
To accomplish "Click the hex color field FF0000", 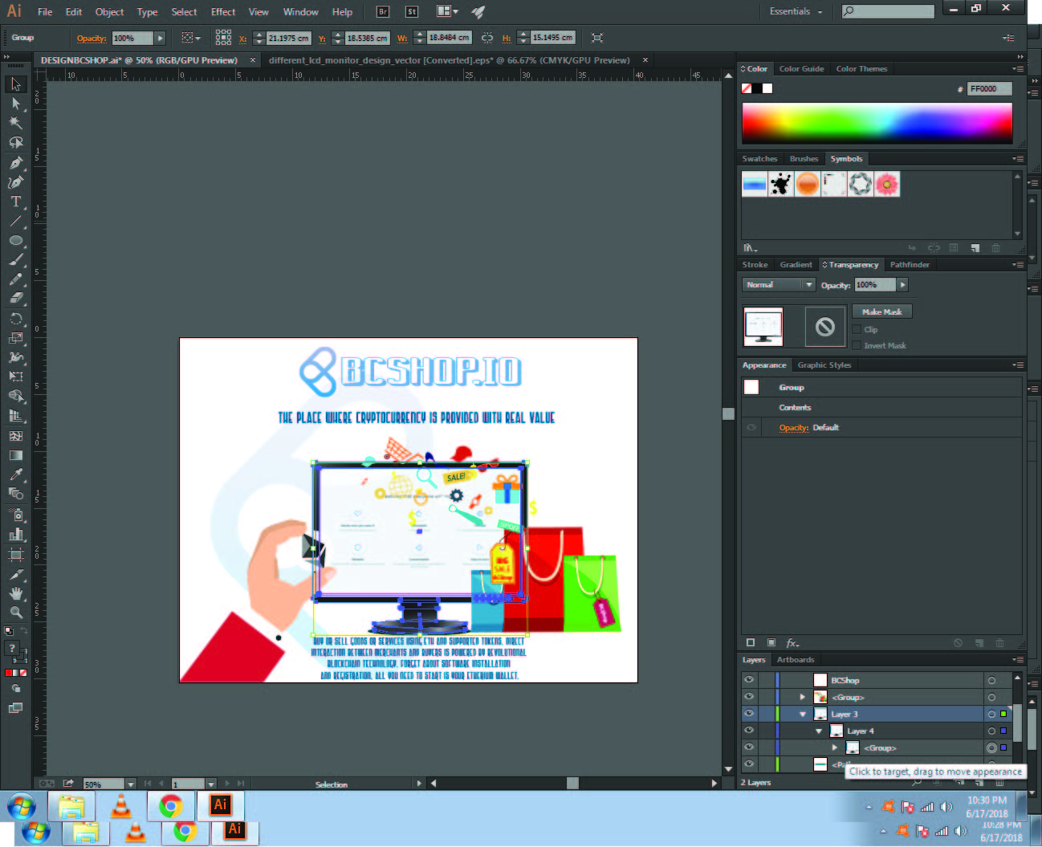I will [x=989, y=89].
